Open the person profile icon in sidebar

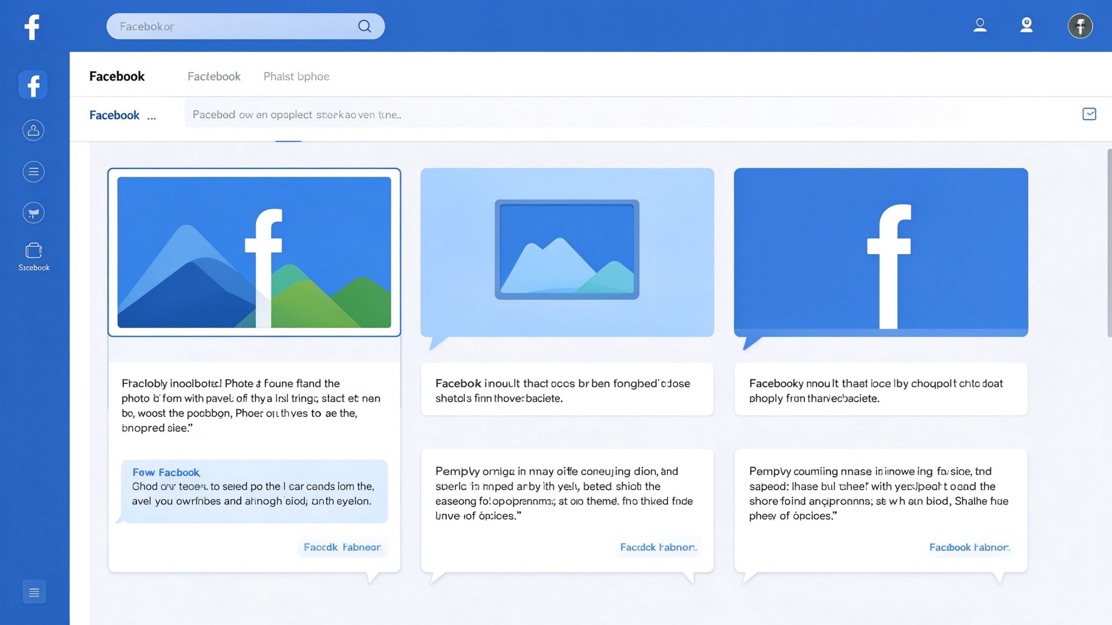[33, 130]
